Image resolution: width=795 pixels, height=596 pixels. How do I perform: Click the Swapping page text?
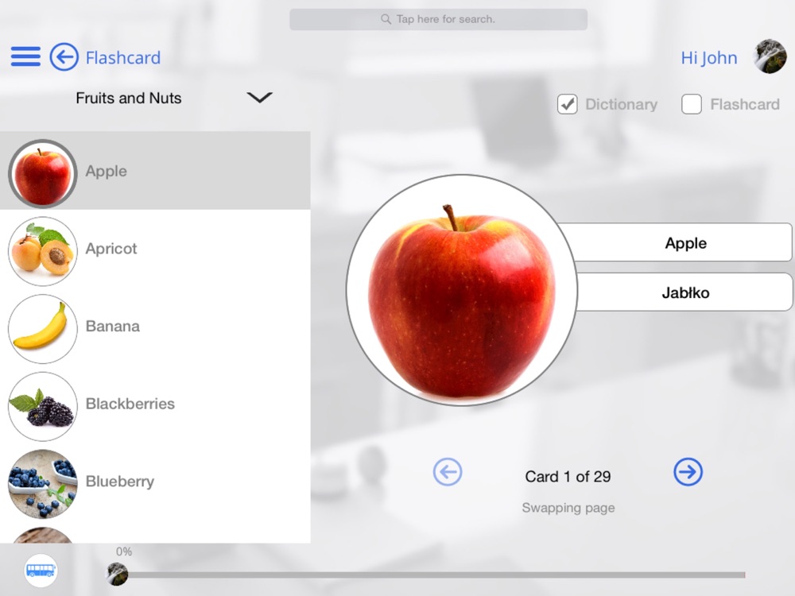(568, 507)
